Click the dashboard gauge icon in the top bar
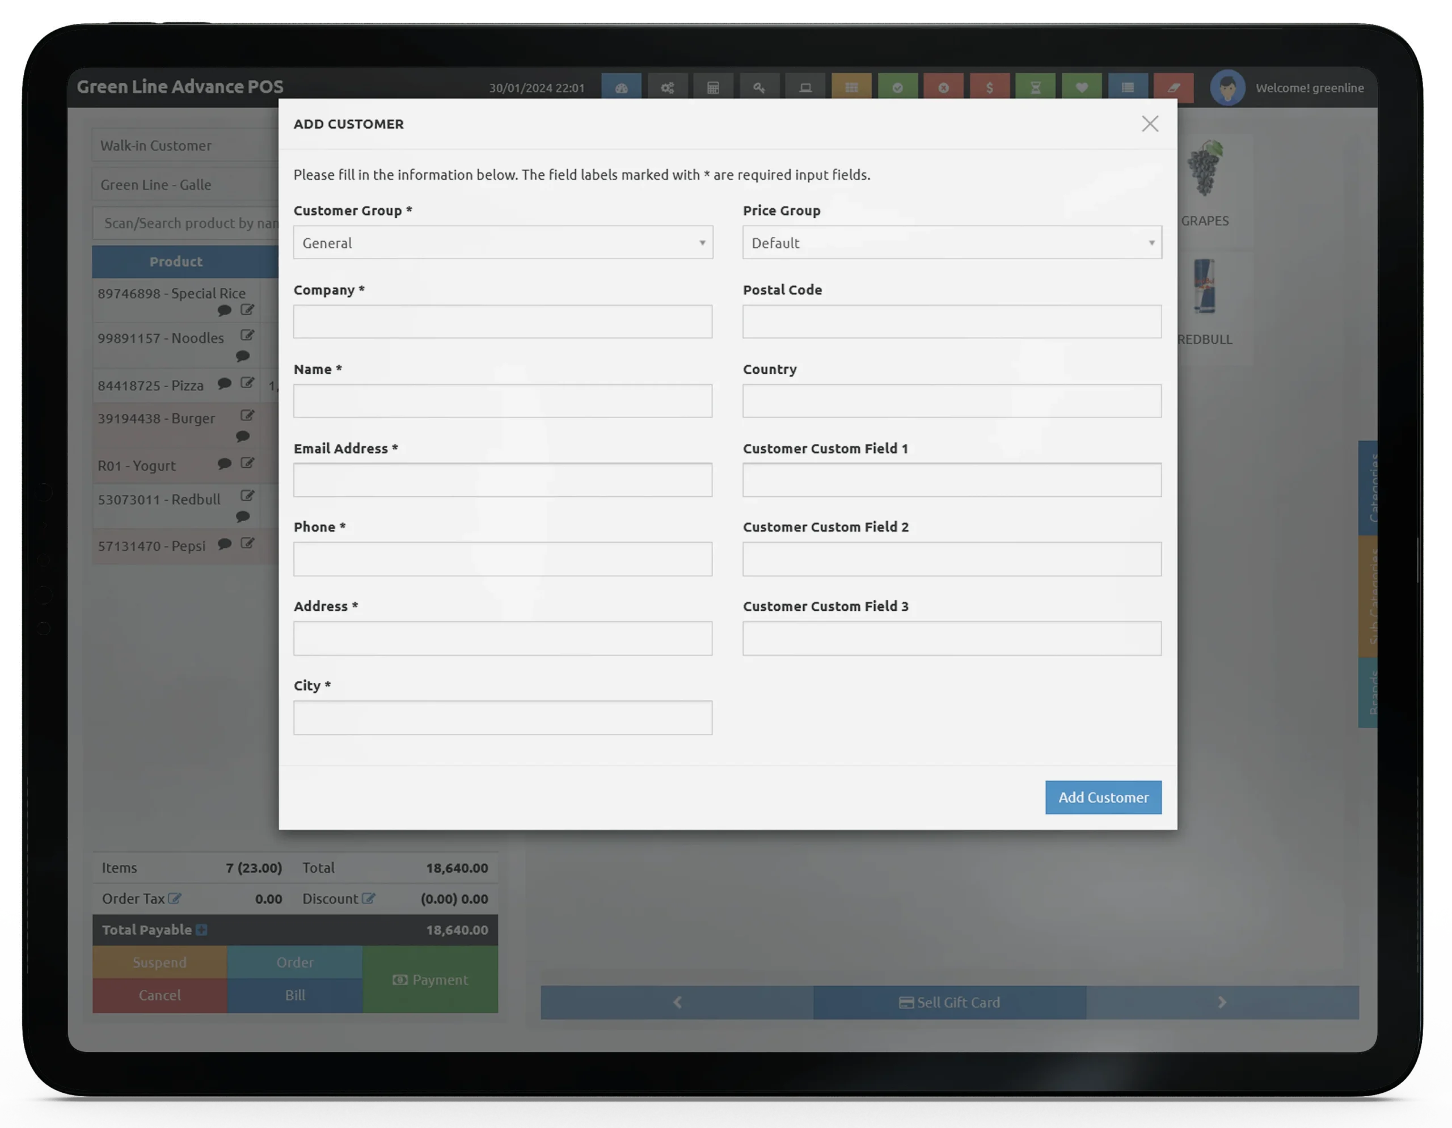Viewport: 1452px width, 1128px height. pyautogui.click(x=621, y=88)
